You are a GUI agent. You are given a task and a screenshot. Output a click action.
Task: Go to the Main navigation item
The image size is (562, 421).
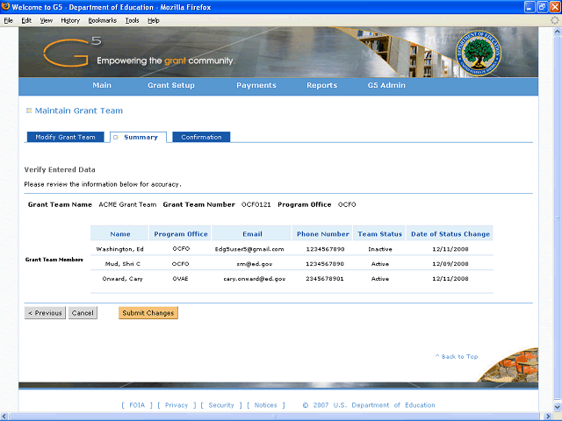click(x=102, y=85)
